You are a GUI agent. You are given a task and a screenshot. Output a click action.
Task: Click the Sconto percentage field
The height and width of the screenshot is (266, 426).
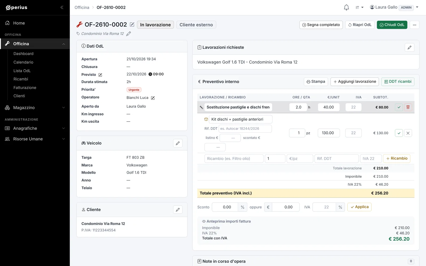[225, 207]
